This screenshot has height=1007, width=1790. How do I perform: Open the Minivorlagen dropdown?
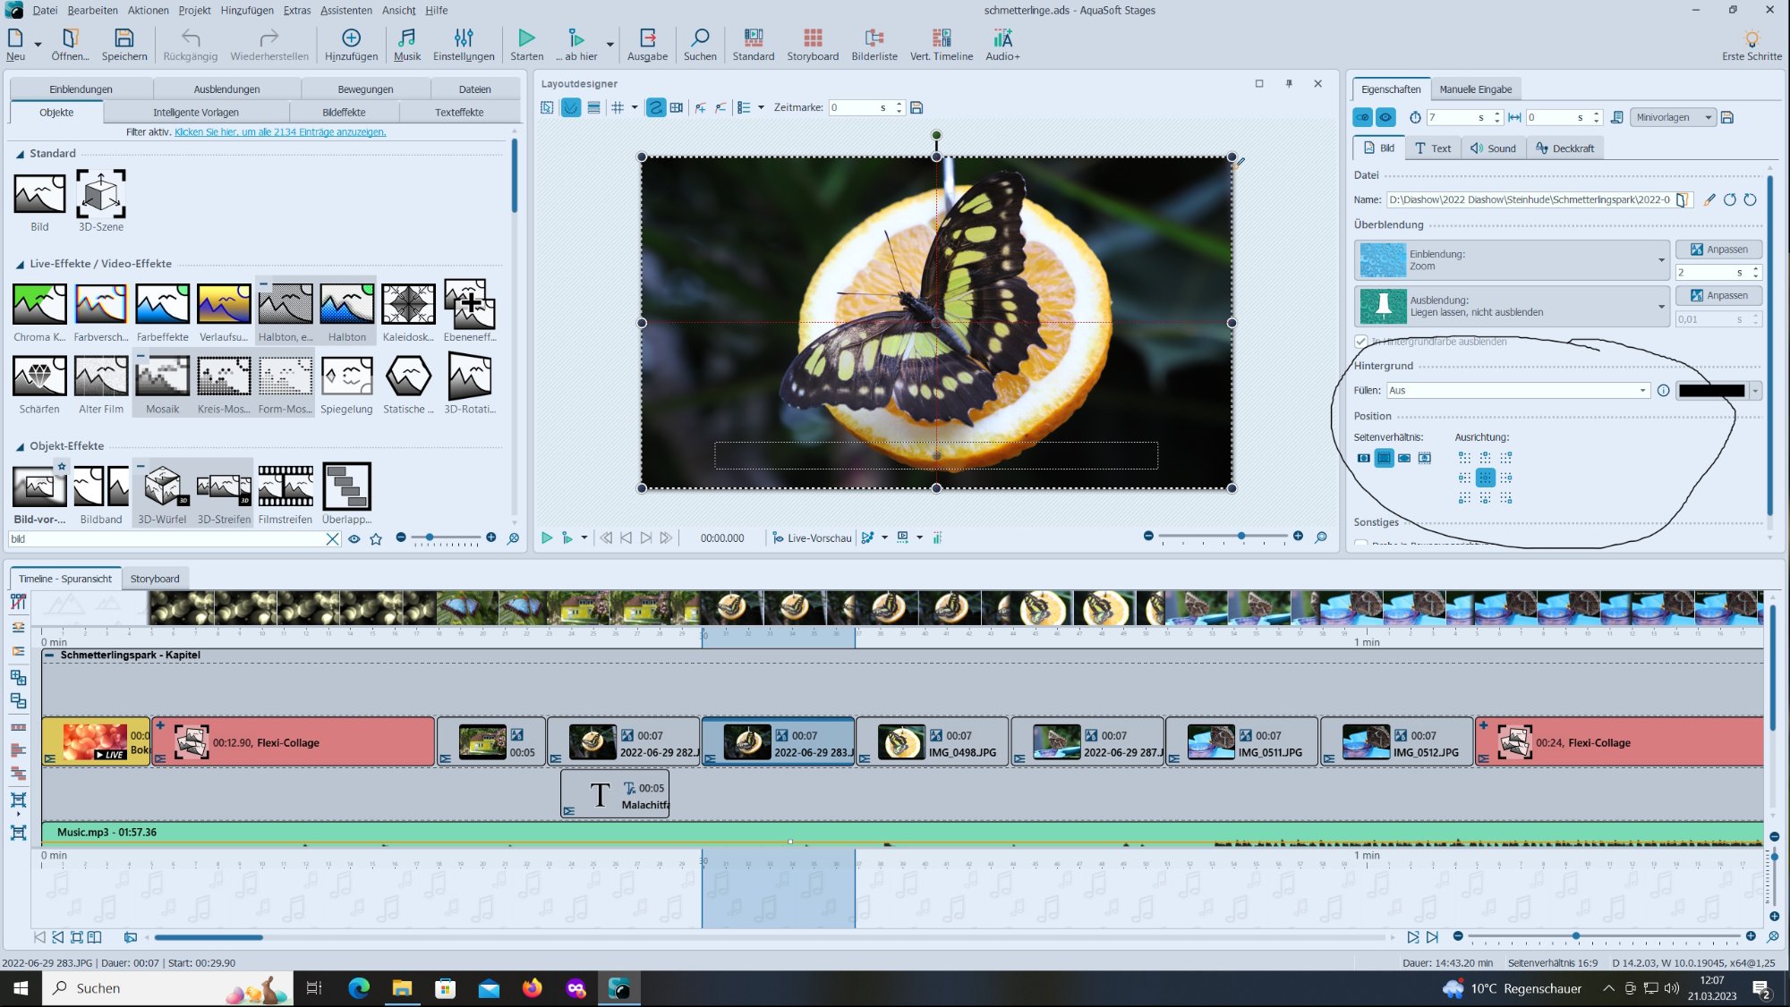click(x=1671, y=117)
